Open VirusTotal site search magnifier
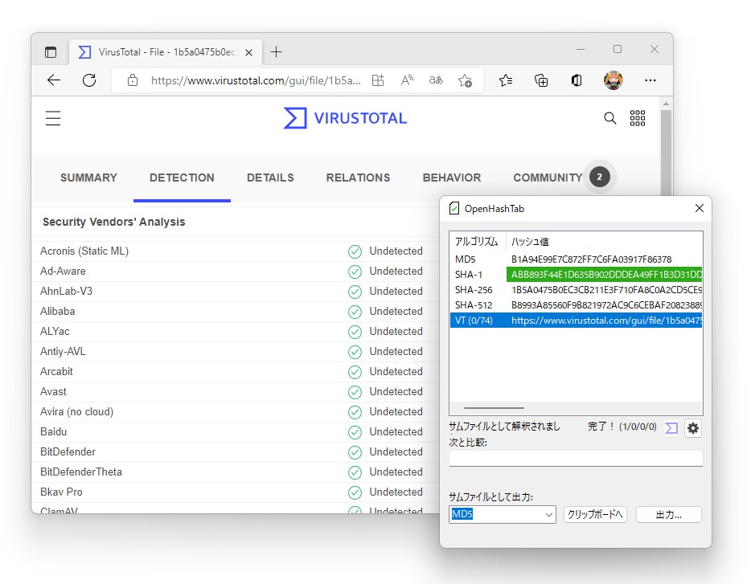The image size is (751, 584). tap(609, 117)
